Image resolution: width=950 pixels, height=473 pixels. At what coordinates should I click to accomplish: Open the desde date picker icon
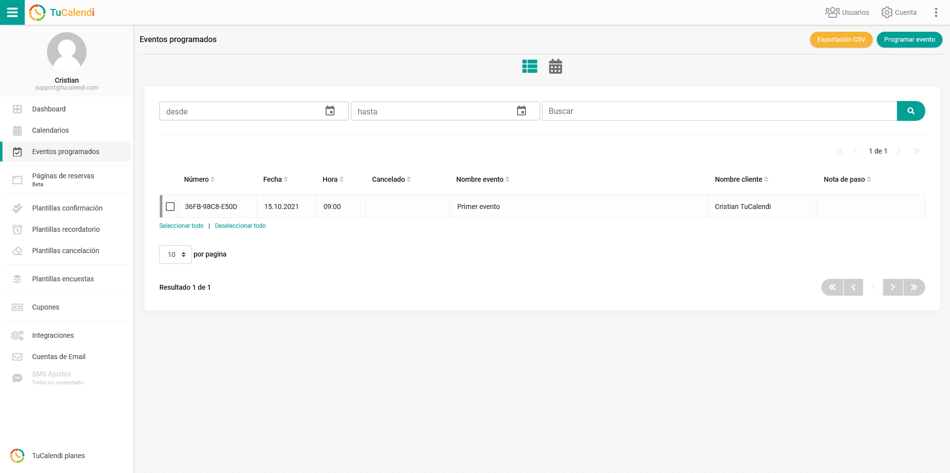(330, 111)
